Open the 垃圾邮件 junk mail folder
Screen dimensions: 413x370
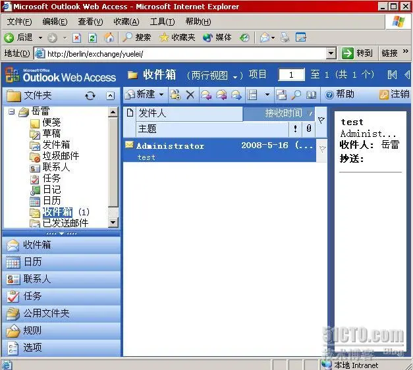click(x=61, y=156)
